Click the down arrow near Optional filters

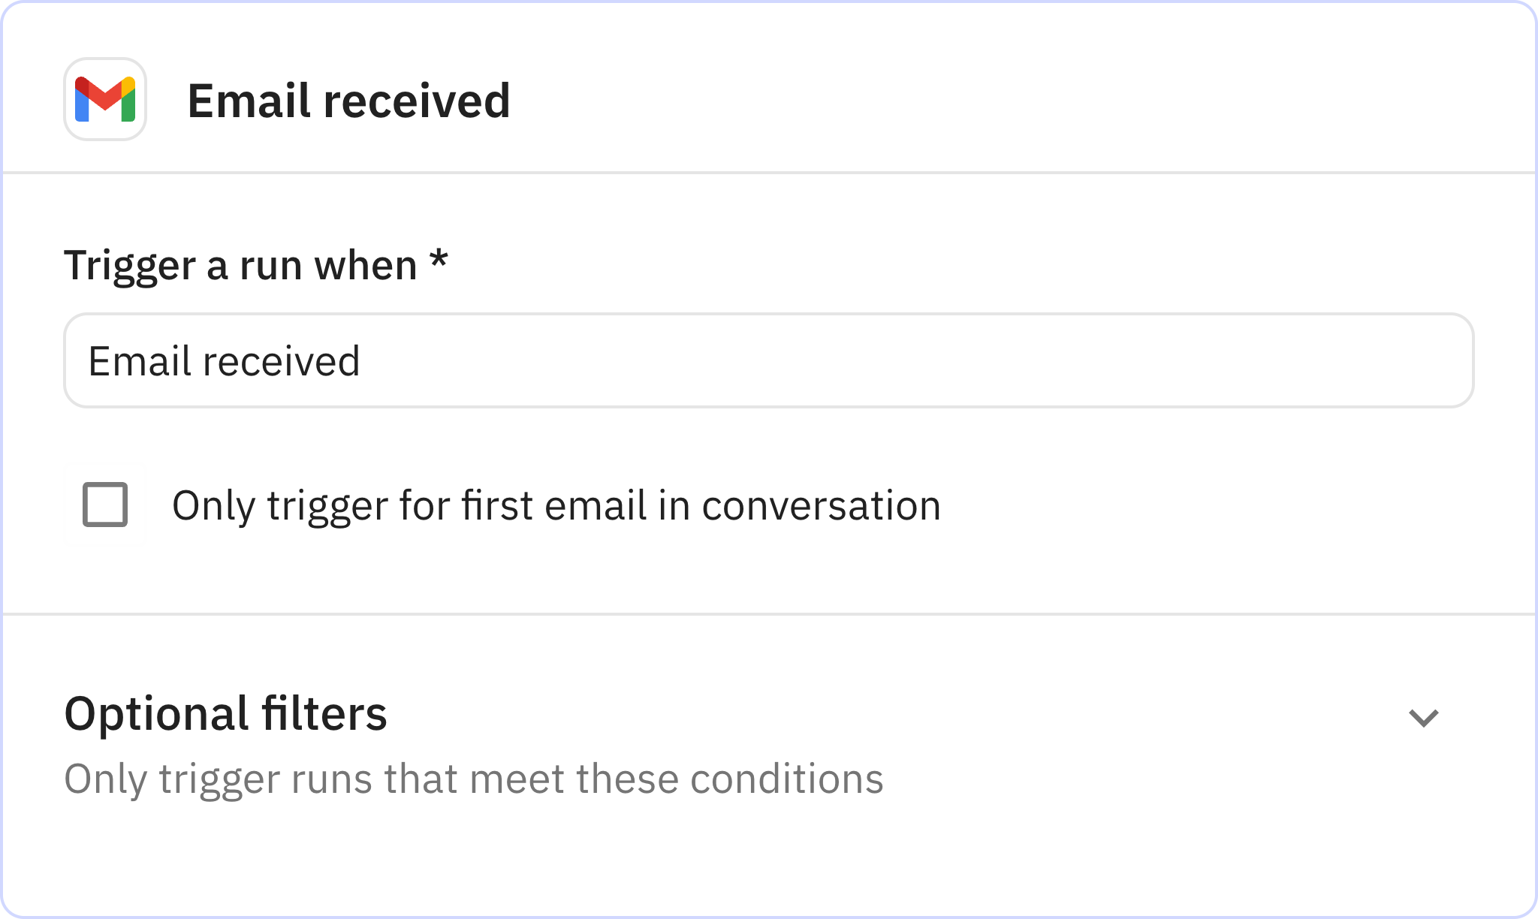(1425, 719)
